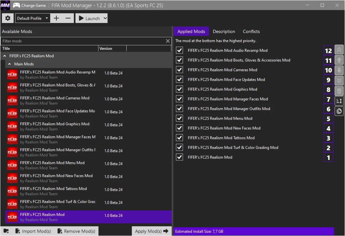This screenshot has width=345, height=236.
Task: Move selected mod to bottom priority
Action: [339, 81]
